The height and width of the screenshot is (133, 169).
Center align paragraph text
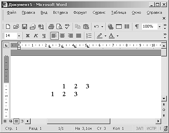pos(62,35)
